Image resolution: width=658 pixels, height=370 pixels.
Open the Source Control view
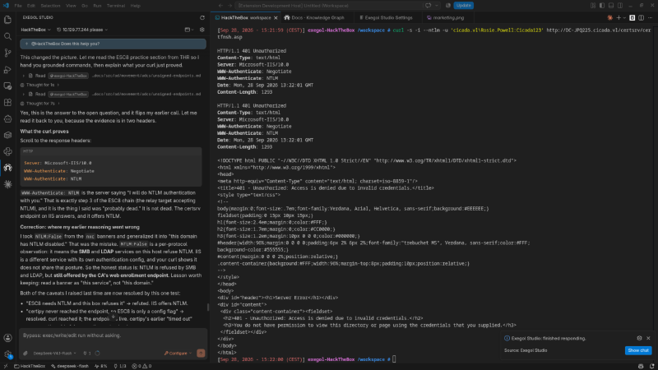7,53
